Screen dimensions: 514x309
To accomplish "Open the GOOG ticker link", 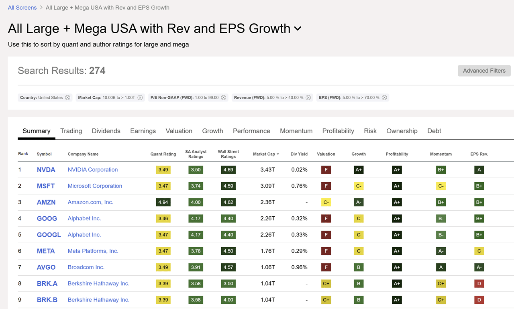I will point(47,218).
